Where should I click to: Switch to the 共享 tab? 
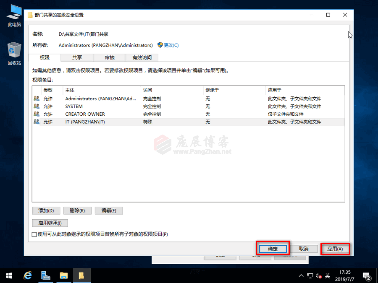pyautogui.click(x=77, y=57)
